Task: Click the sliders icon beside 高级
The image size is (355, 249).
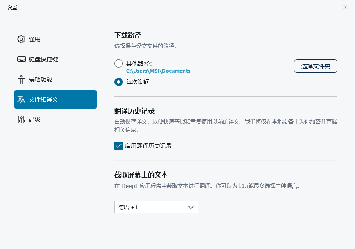Action: [x=21, y=119]
